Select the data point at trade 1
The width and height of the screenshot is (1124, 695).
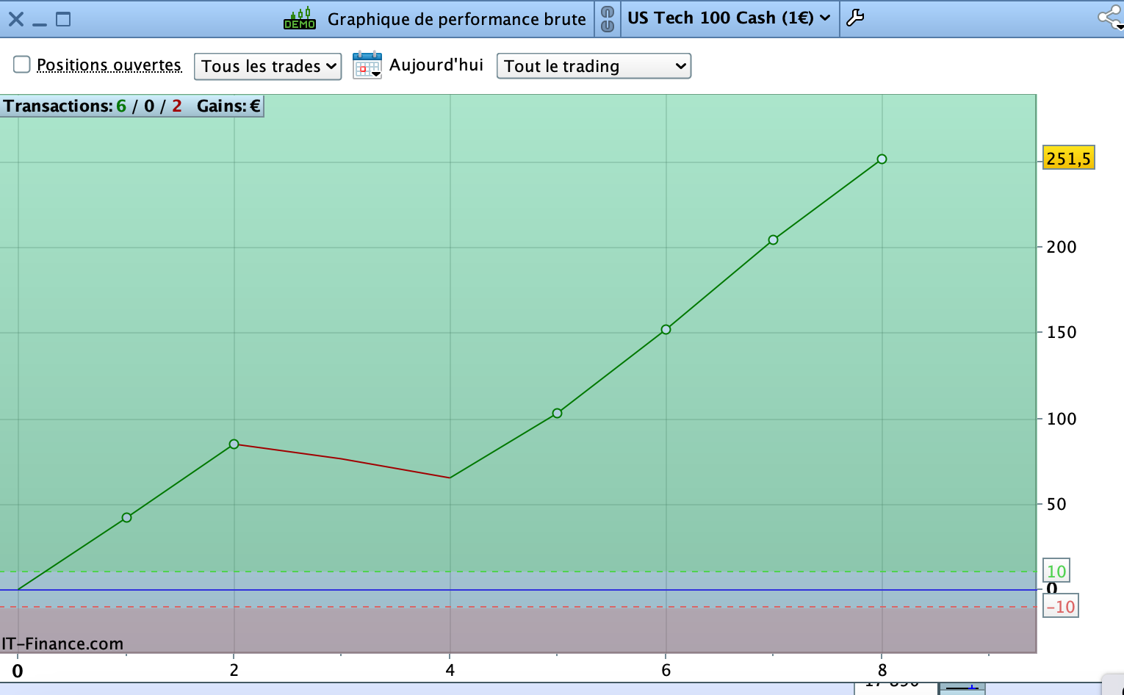[x=126, y=517]
